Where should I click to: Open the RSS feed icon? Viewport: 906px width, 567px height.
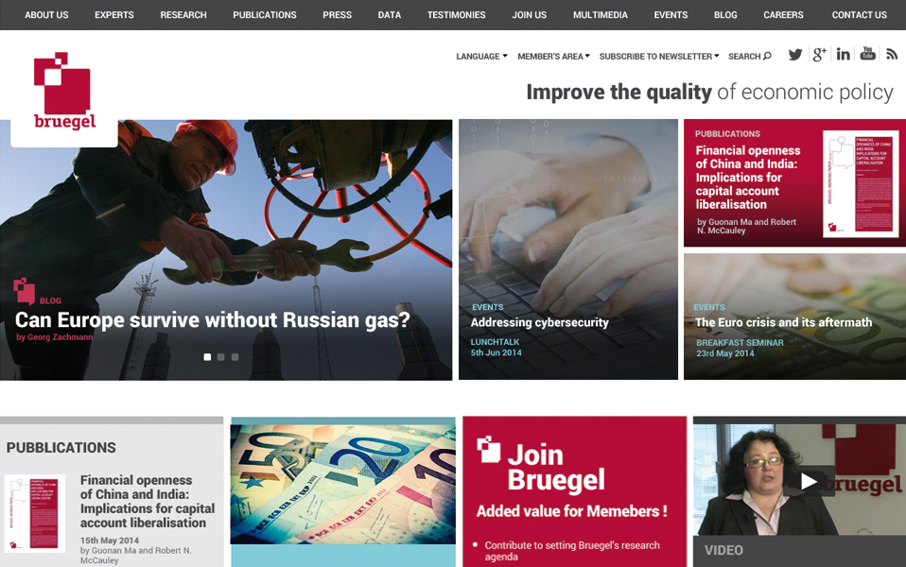tap(892, 54)
